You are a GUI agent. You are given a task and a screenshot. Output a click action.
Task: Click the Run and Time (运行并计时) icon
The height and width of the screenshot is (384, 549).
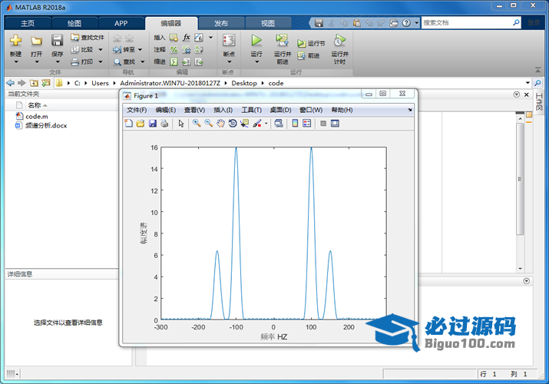[x=339, y=40]
